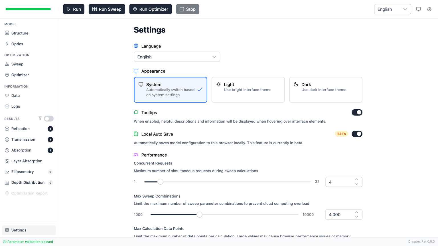Click the Run Optimizer button

click(x=151, y=9)
